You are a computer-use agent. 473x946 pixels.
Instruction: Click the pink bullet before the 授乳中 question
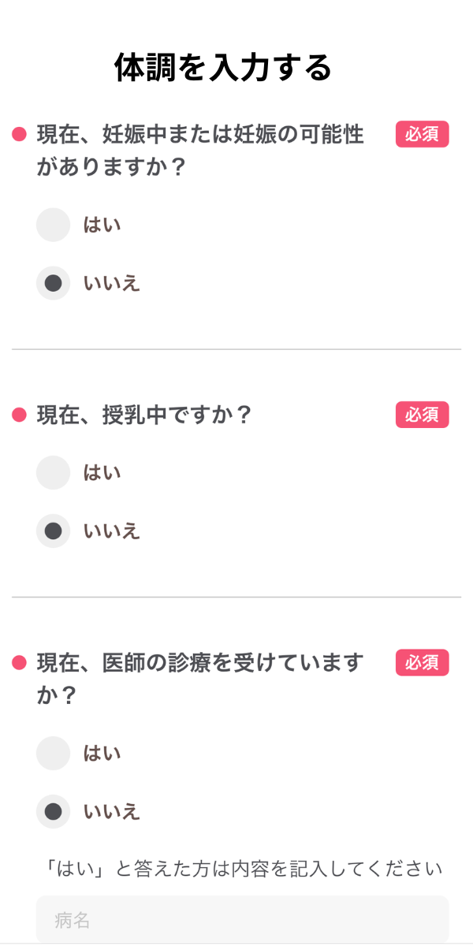[20, 415]
